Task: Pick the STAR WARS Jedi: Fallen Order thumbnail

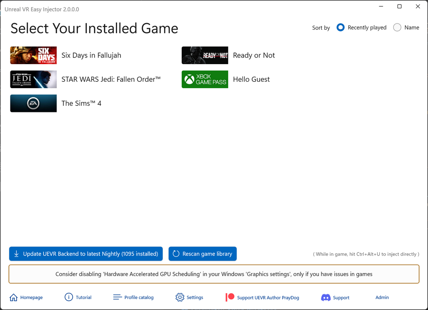Action: [34, 79]
